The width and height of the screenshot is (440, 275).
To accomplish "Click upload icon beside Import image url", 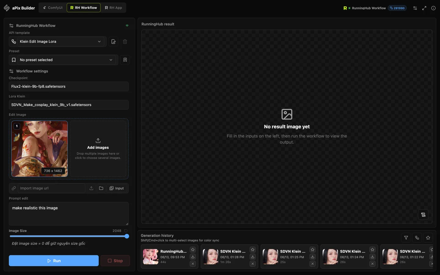I will [91, 188].
